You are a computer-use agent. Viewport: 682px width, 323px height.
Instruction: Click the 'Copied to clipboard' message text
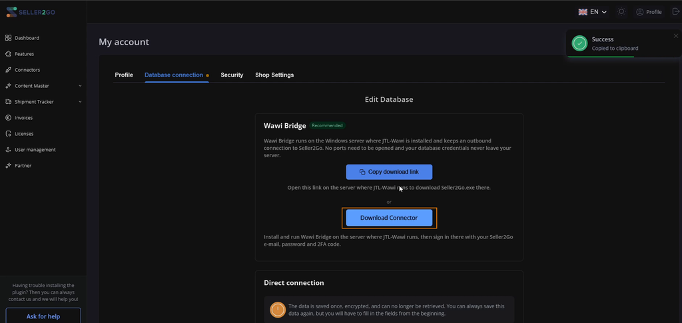(x=615, y=48)
